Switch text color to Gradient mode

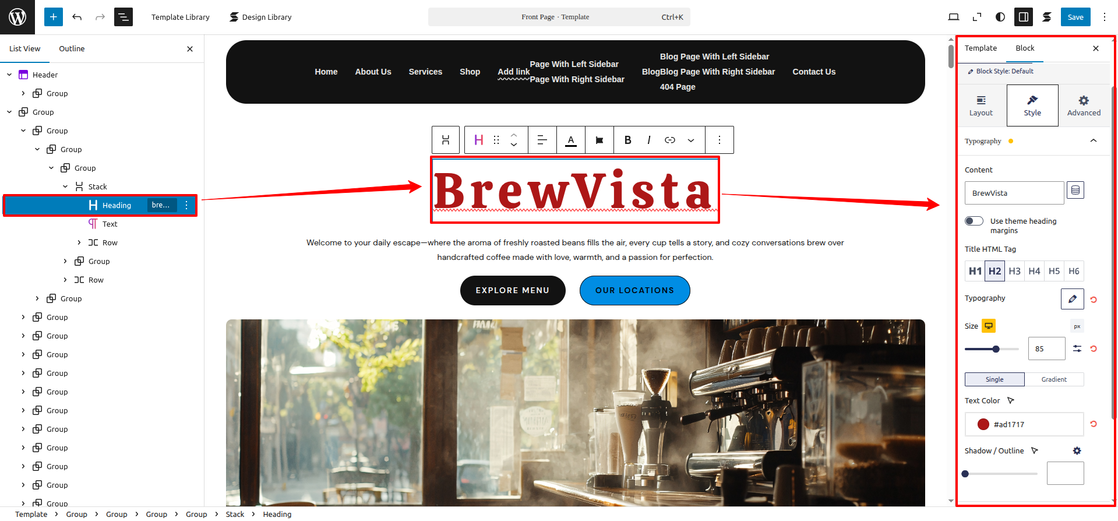1053,379
